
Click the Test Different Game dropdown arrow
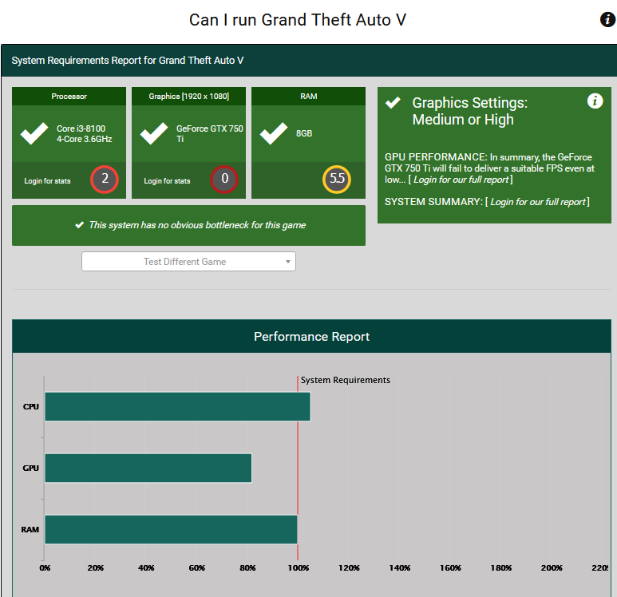click(x=288, y=262)
